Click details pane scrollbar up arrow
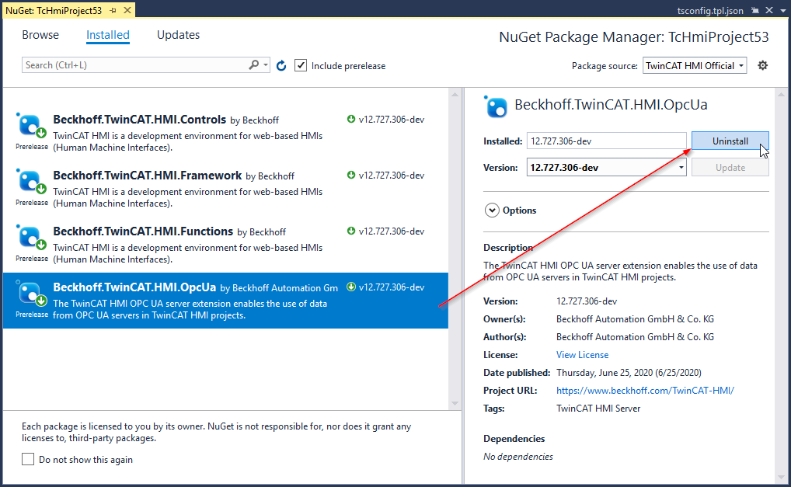791x487 pixels. click(x=781, y=94)
